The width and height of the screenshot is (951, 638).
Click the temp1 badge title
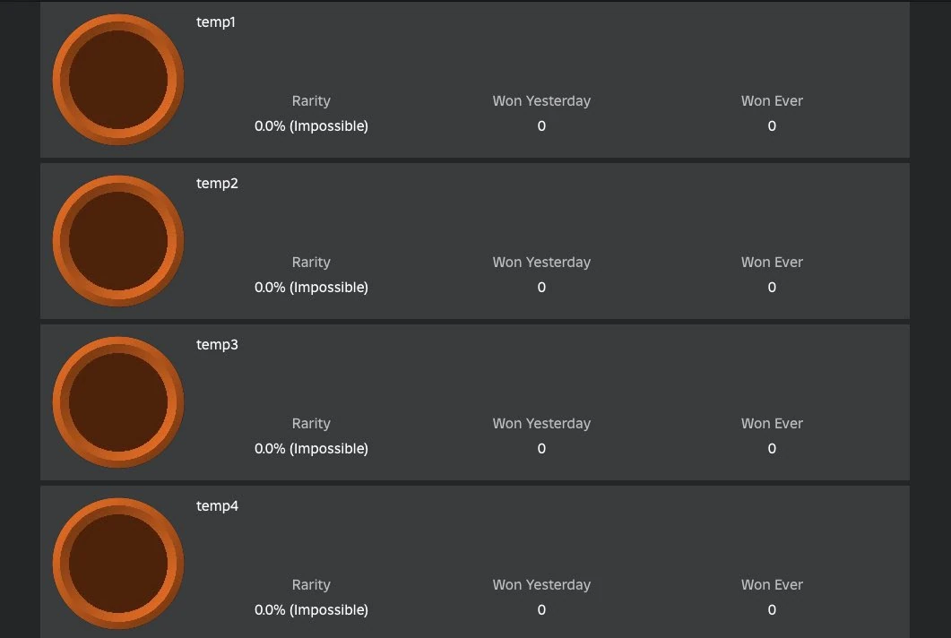click(216, 22)
